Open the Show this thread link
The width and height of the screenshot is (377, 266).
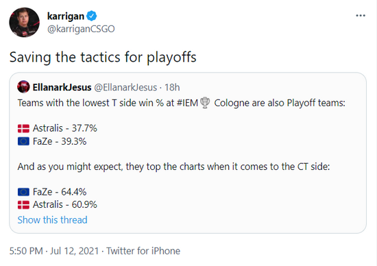52,220
